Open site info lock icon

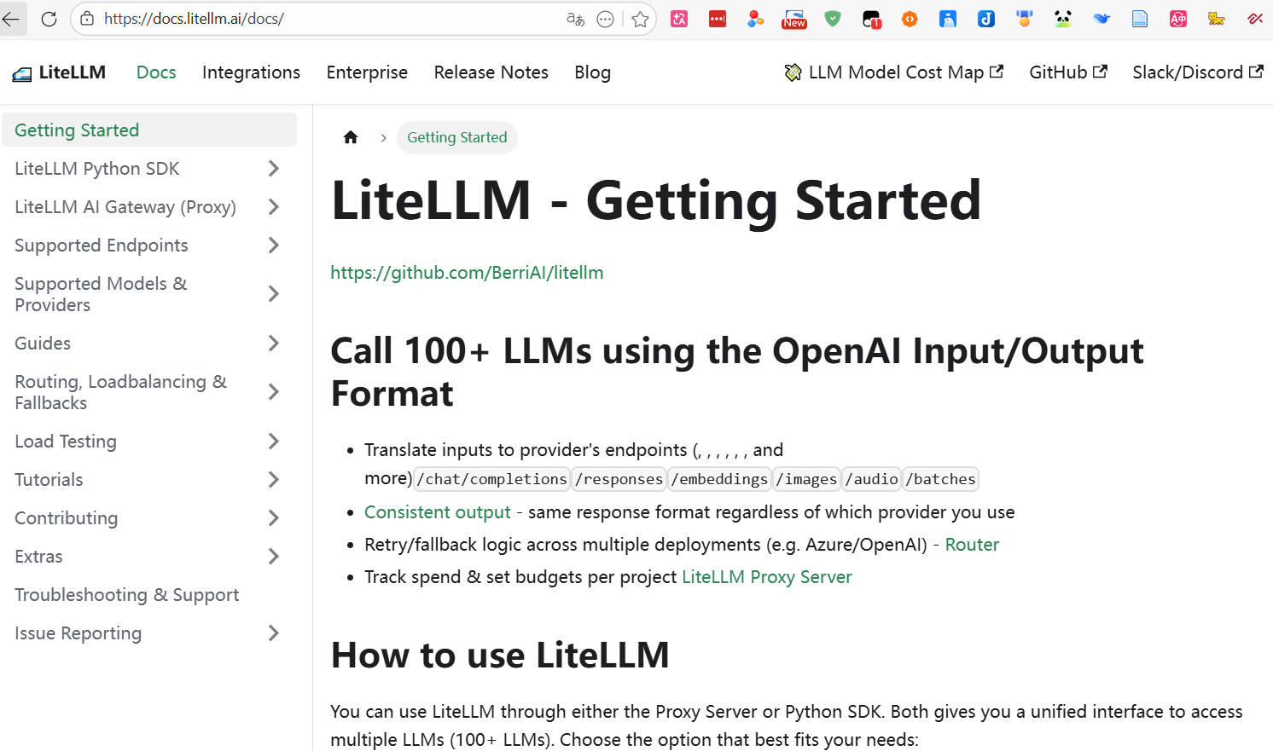87,19
